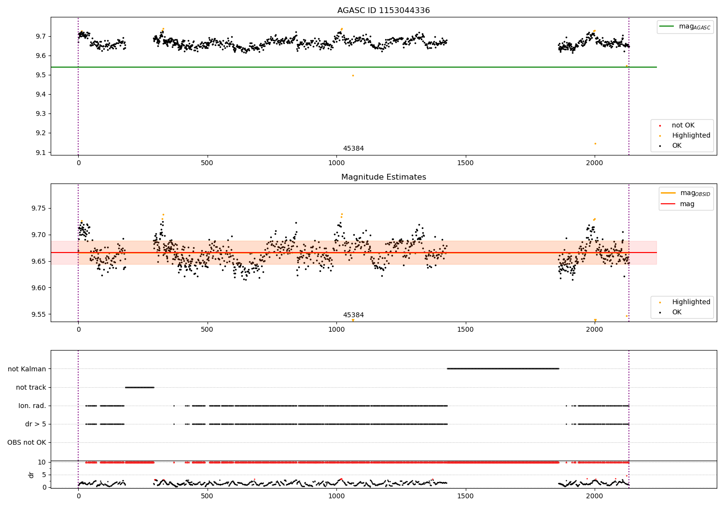Image resolution: width=724 pixels, height=507 pixels.
Task: Click the y-axis tick '9.65' in the middle plot
Action: click(39, 262)
